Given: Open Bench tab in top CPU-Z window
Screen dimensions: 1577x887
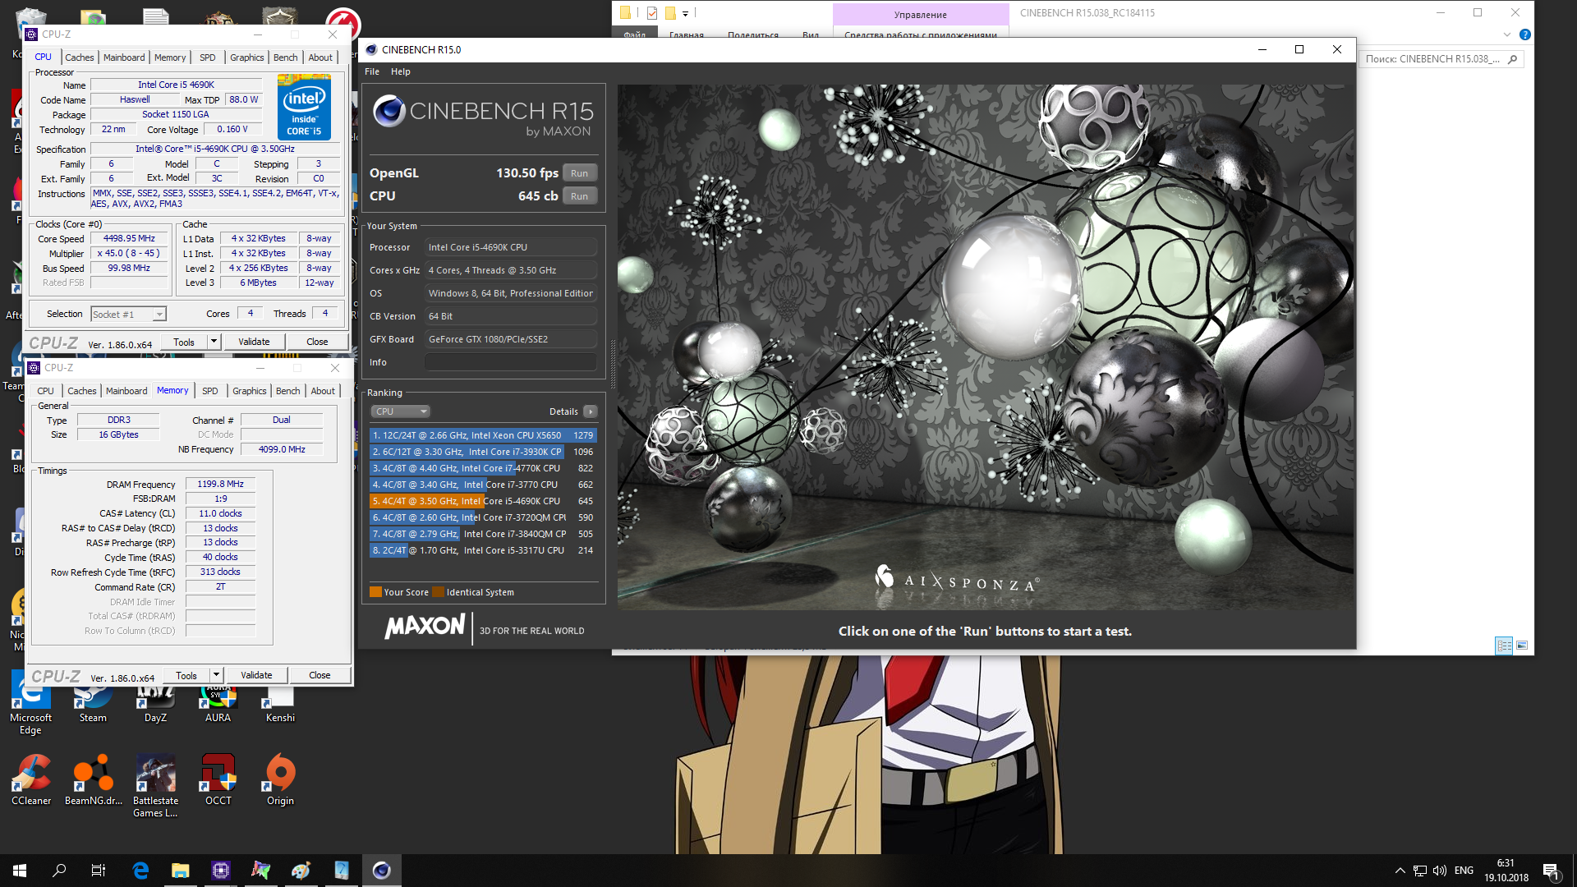Looking at the screenshot, I should tap(286, 57).
